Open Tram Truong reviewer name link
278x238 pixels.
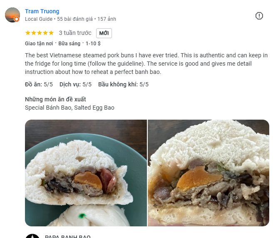tap(42, 11)
